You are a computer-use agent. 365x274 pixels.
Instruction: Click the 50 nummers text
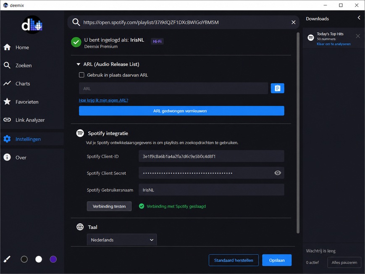pos(326,39)
